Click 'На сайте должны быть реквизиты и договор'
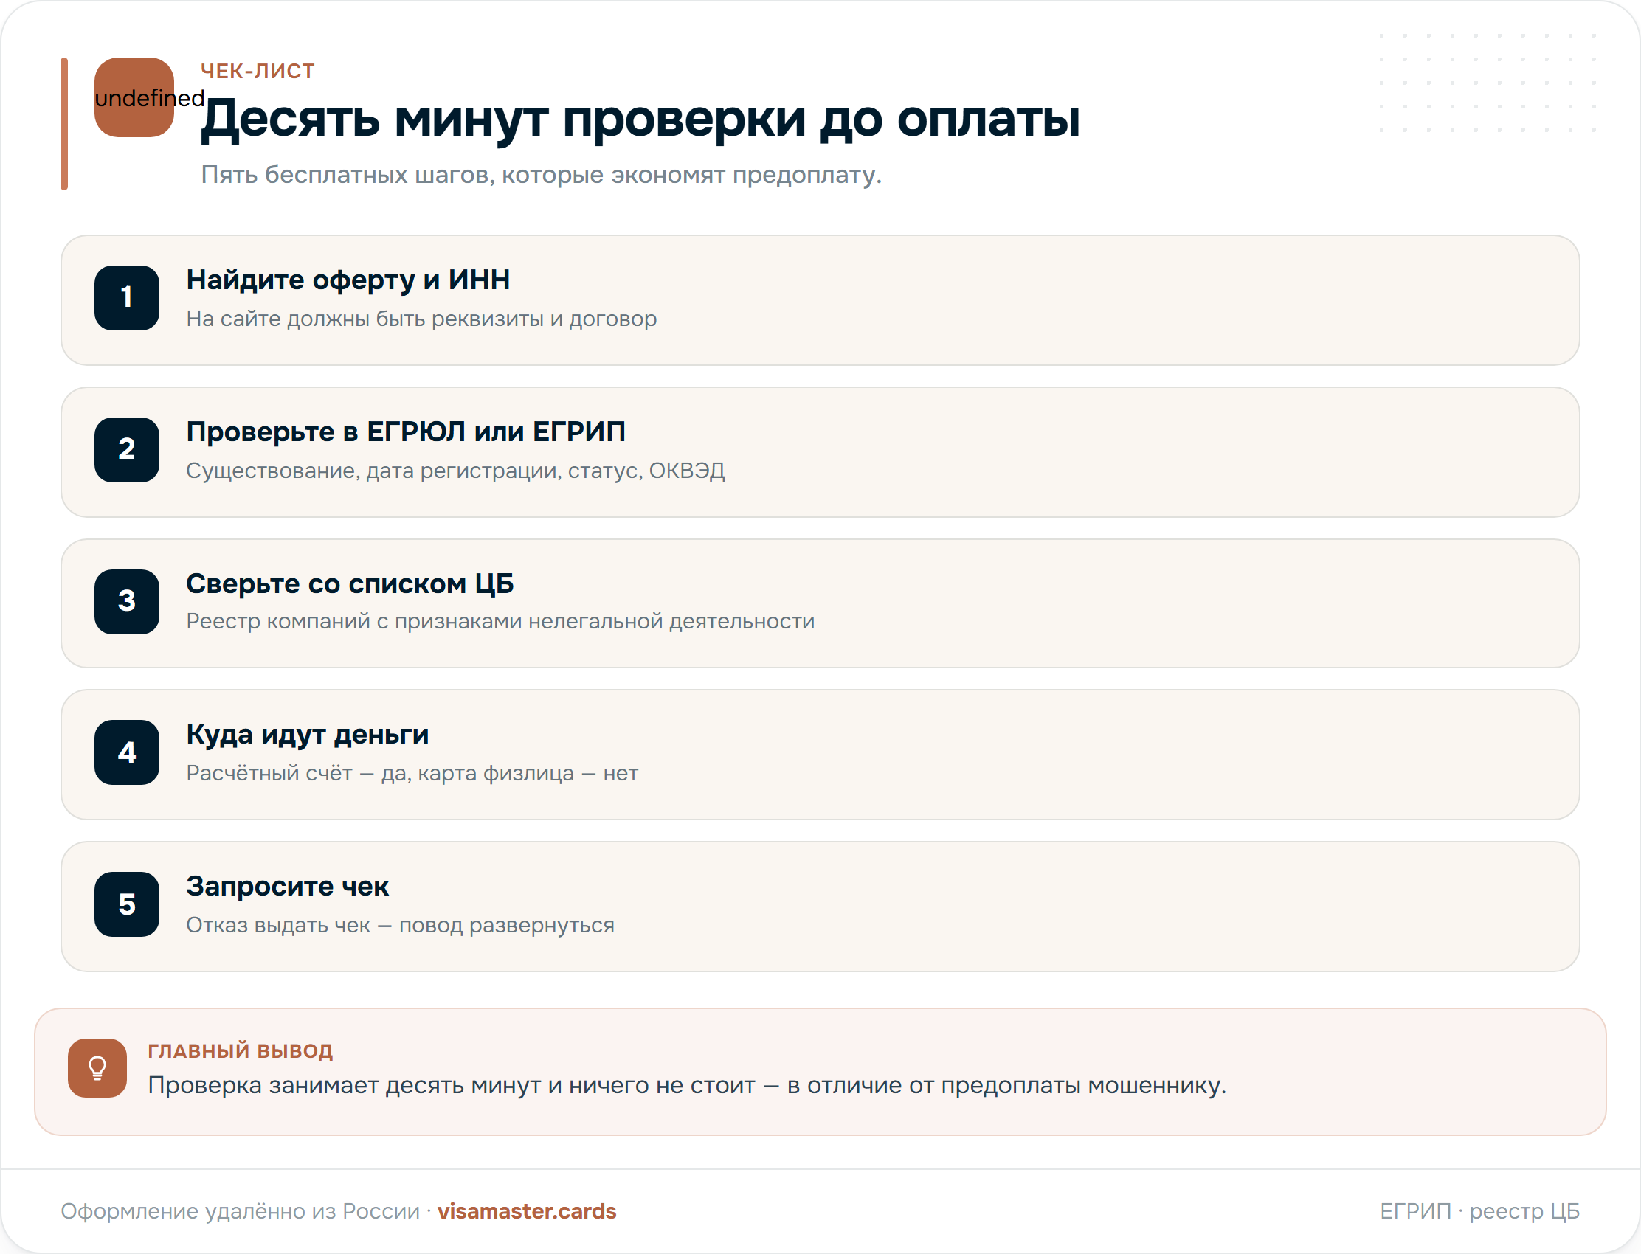The image size is (1641, 1254). 422,319
